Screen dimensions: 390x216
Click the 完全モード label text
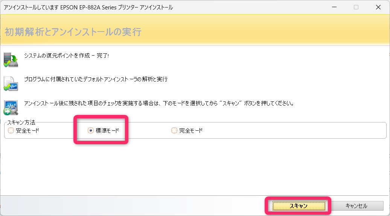[191, 131]
